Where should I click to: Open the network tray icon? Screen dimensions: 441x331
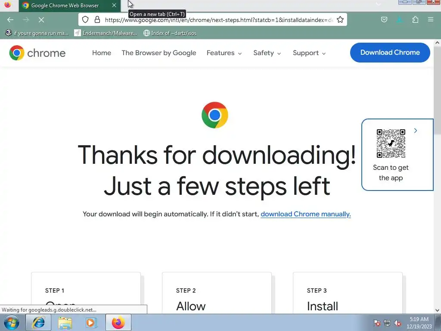click(x=387, y=323)
